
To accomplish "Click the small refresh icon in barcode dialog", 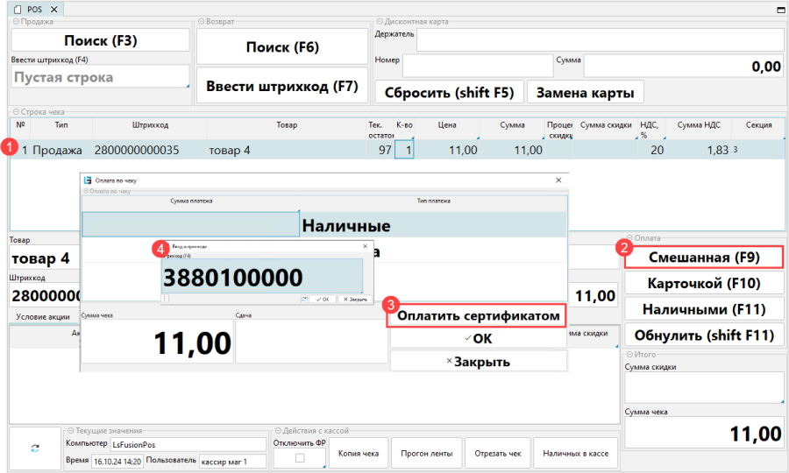I will pos(303,299).
